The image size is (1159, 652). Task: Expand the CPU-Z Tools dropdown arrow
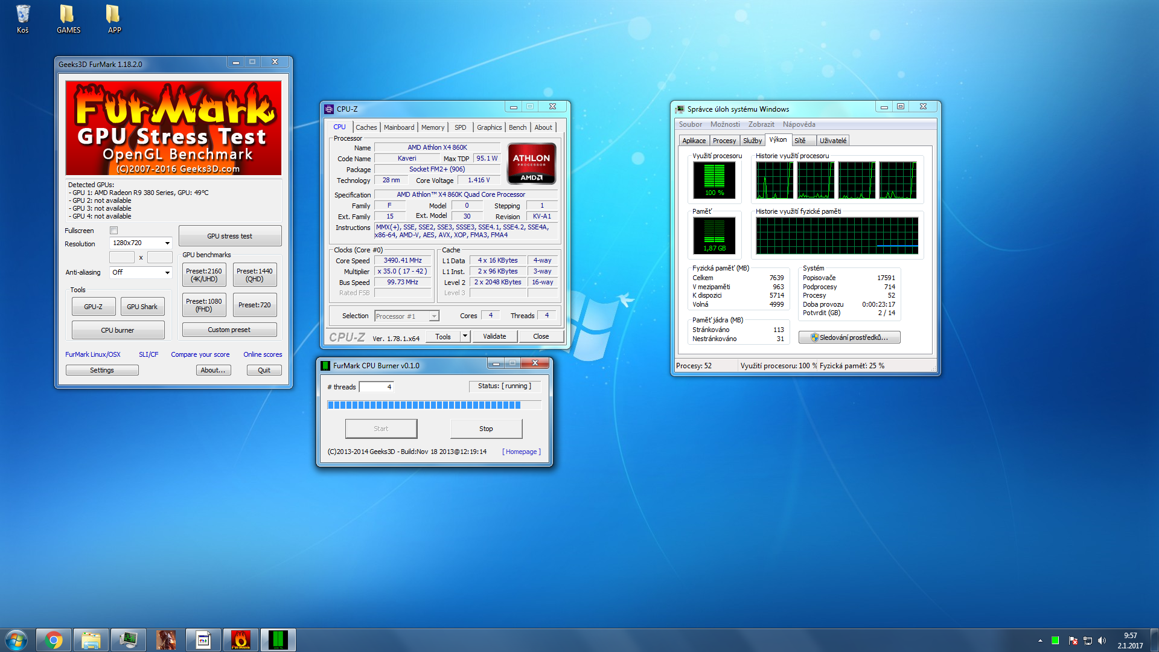[x=465, y=336]
